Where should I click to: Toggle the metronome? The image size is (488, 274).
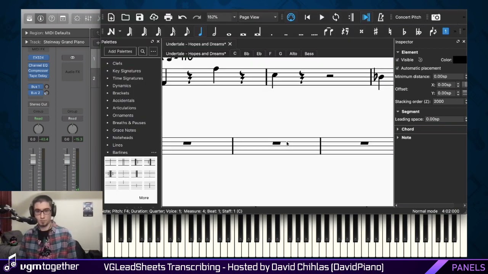pyautogui.click(x=380, y=17)
